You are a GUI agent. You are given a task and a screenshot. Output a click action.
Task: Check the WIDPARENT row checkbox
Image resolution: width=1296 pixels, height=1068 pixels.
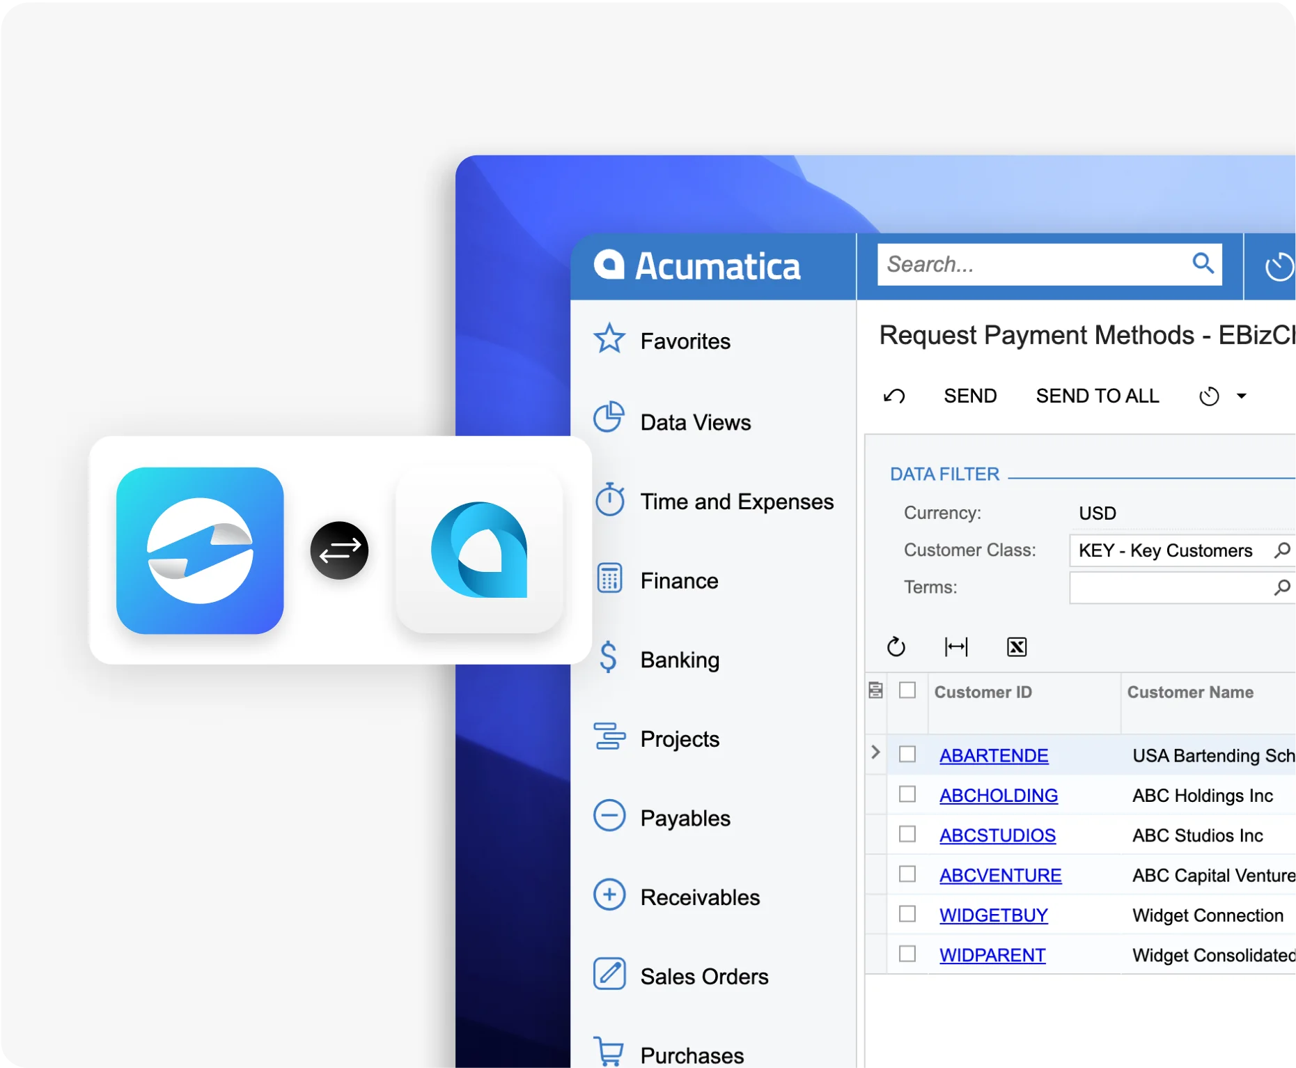tap(907, 953)
